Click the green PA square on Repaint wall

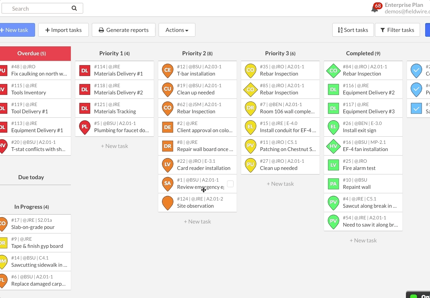(x=333, y=184)
